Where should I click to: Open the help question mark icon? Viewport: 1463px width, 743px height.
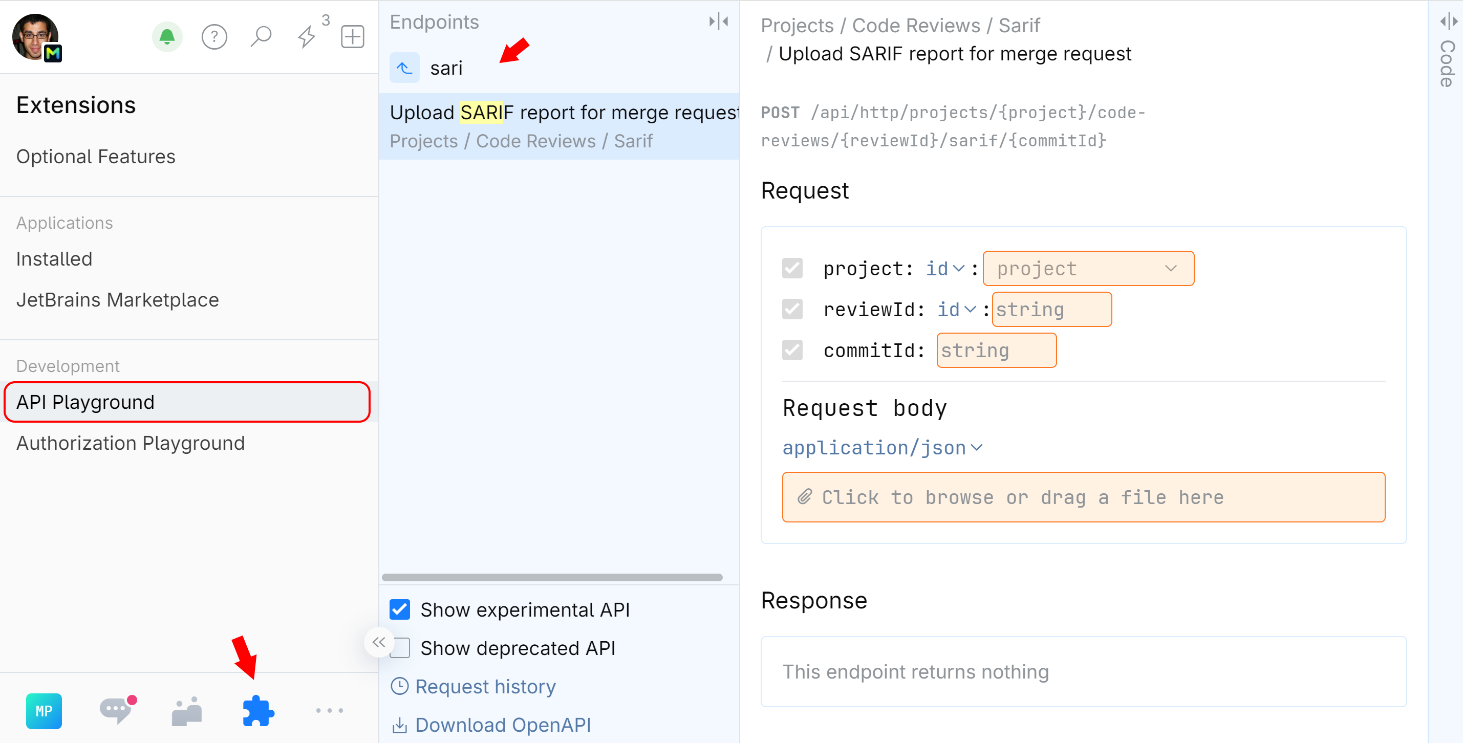pos(214,37)
